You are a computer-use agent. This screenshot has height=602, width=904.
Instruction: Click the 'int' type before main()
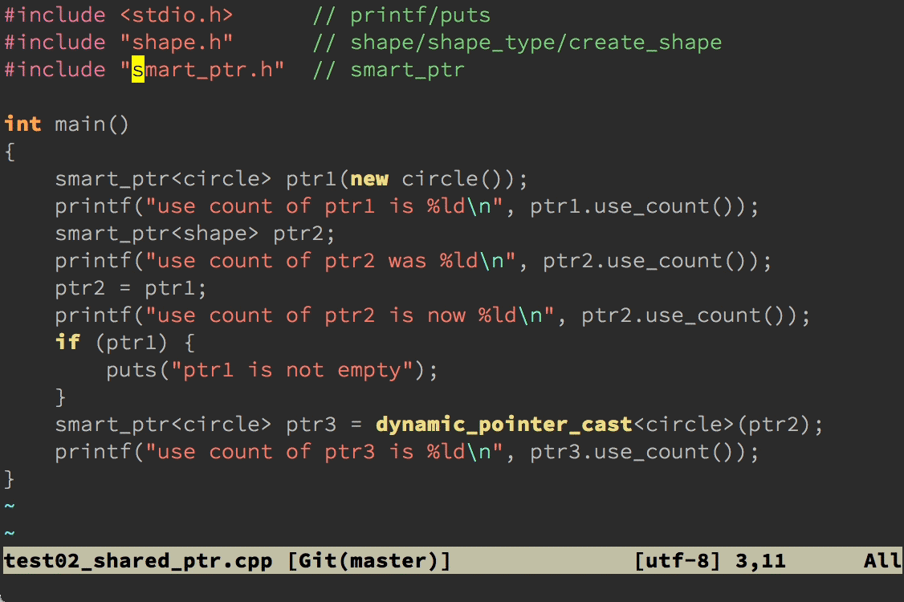point(23,124)
